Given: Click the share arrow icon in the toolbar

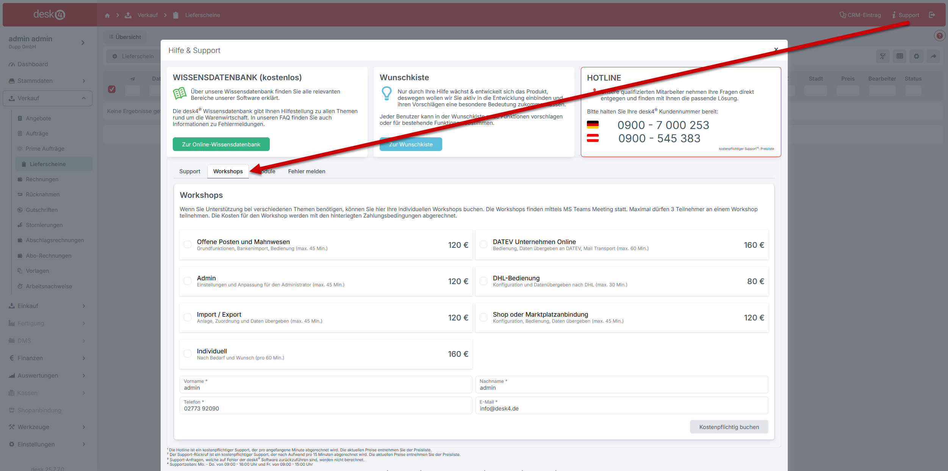Looking at the screenshot, I should pyautogui.click(x=934, y=56).
